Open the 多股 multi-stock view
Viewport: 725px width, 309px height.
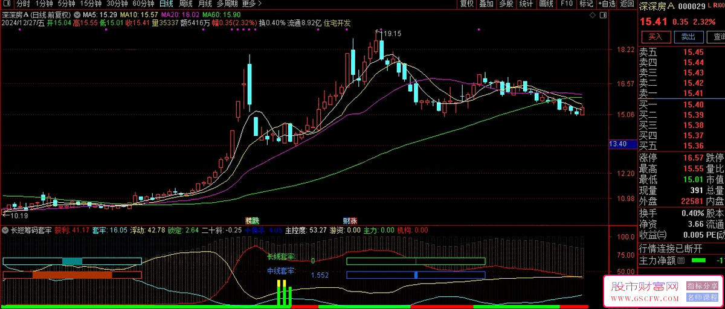(x=506, y=4)
